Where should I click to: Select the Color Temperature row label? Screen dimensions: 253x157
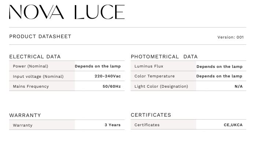155,76
